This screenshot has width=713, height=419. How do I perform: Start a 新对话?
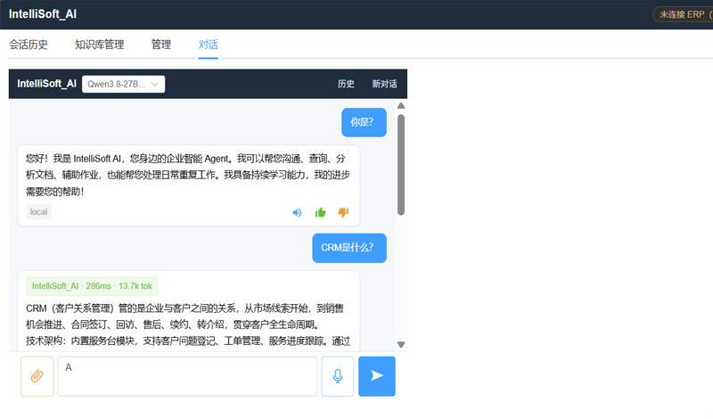click(384, 84)
